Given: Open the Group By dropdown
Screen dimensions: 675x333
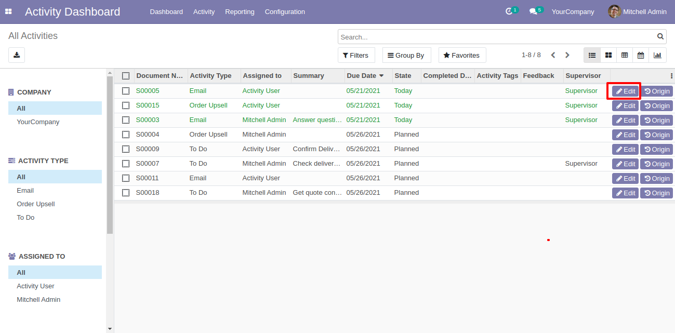Looking at the screenshot, I should 407,55.
